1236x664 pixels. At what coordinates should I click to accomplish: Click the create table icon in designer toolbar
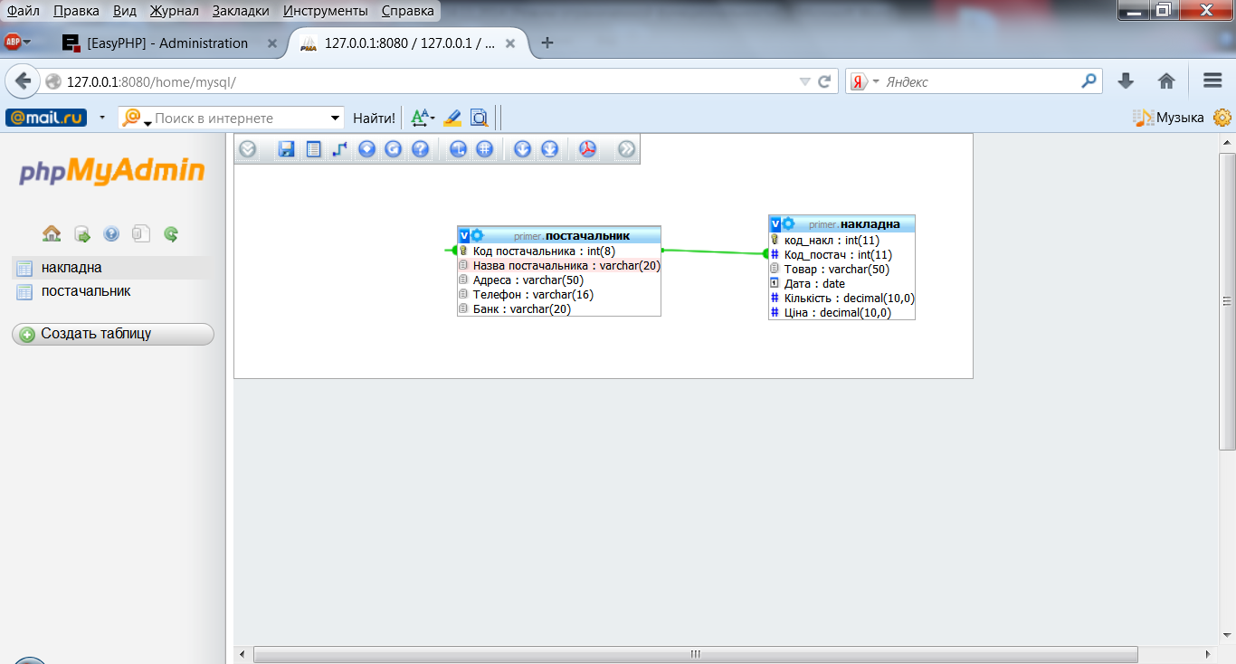click(314, 149)
